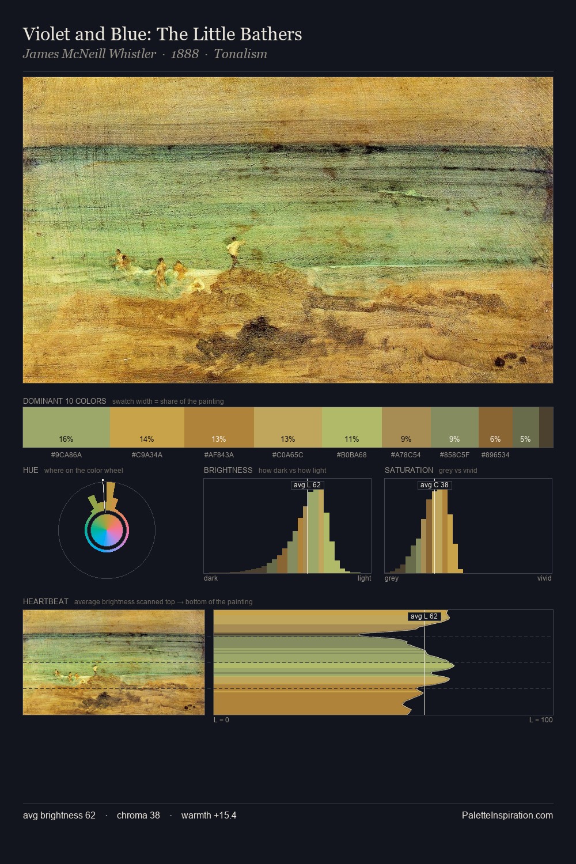This screenshot has height=864, width=576.
Task: Select the second 13% tan swatch
Action: (288, 427)
